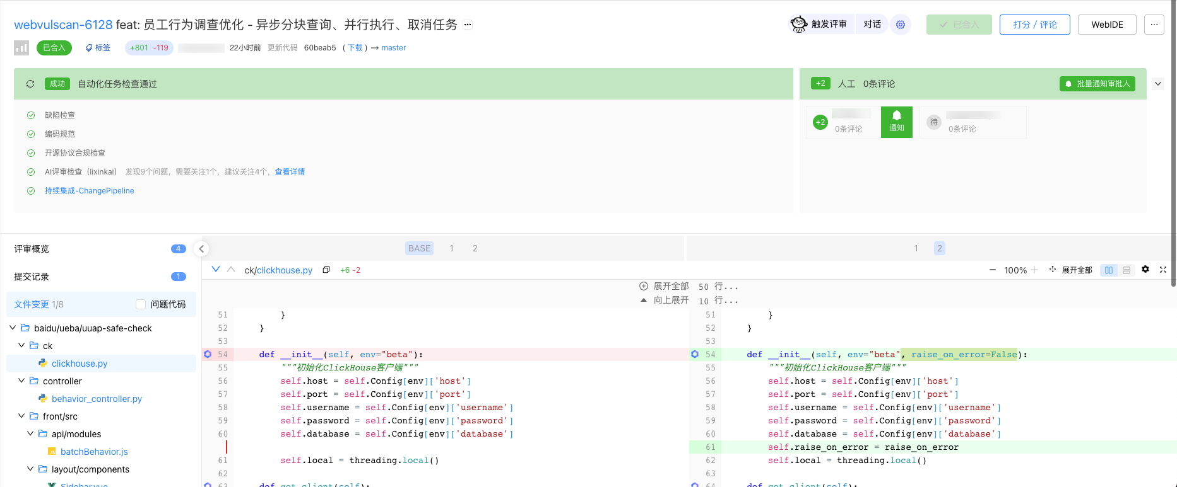Open the more options ellipsis menu
The image size is (1177, 487).
tap(1154, 25)
